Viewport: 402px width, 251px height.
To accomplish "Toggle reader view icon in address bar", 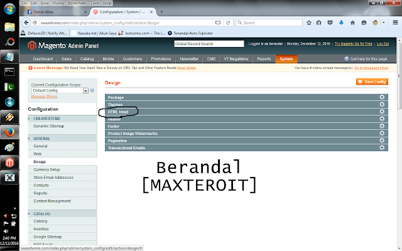I will pyautogui.click(x=218, y=23).
